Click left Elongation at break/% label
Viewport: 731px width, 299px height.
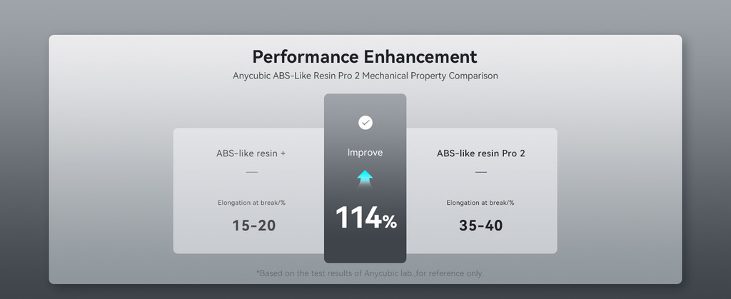click(x=252, y=203)
